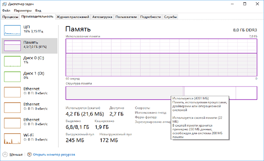The image size is (264, 161).
Task: Click the 6,8/8,1 ГБ committed value
Action: tap(77, 127)
